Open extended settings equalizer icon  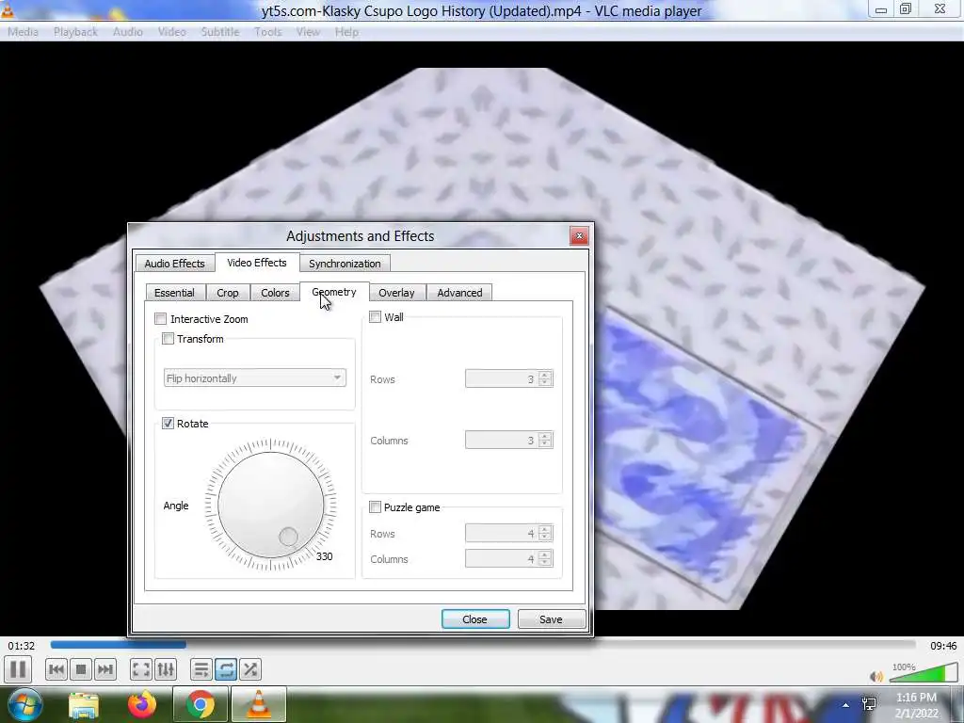click(x=166, y=669)
